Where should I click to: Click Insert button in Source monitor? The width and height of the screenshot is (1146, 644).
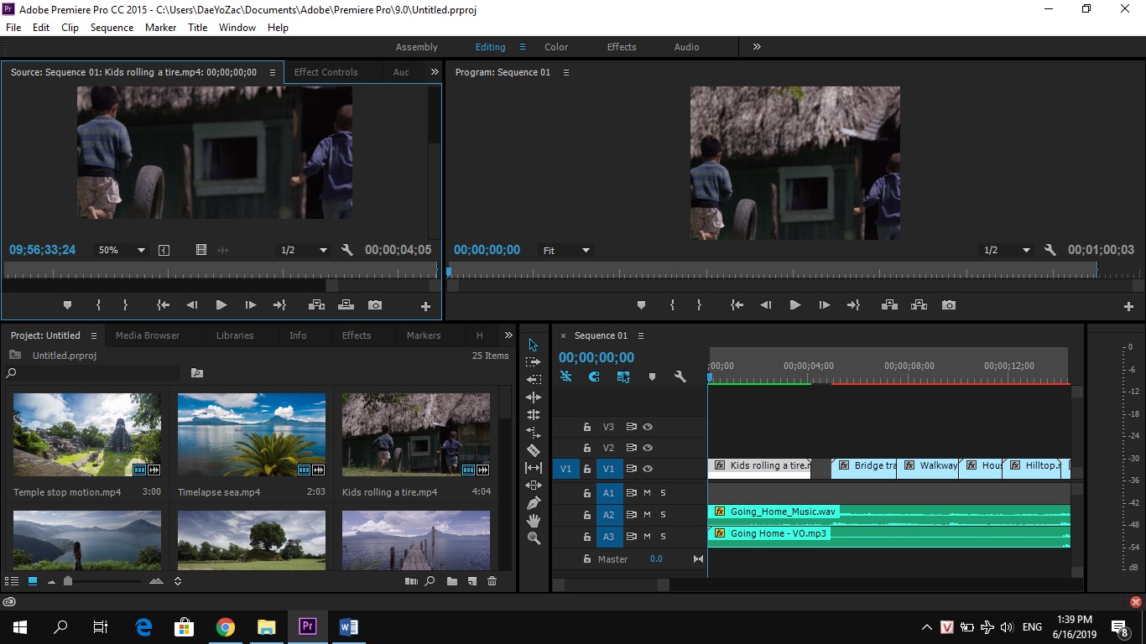[x=317, y=305]
